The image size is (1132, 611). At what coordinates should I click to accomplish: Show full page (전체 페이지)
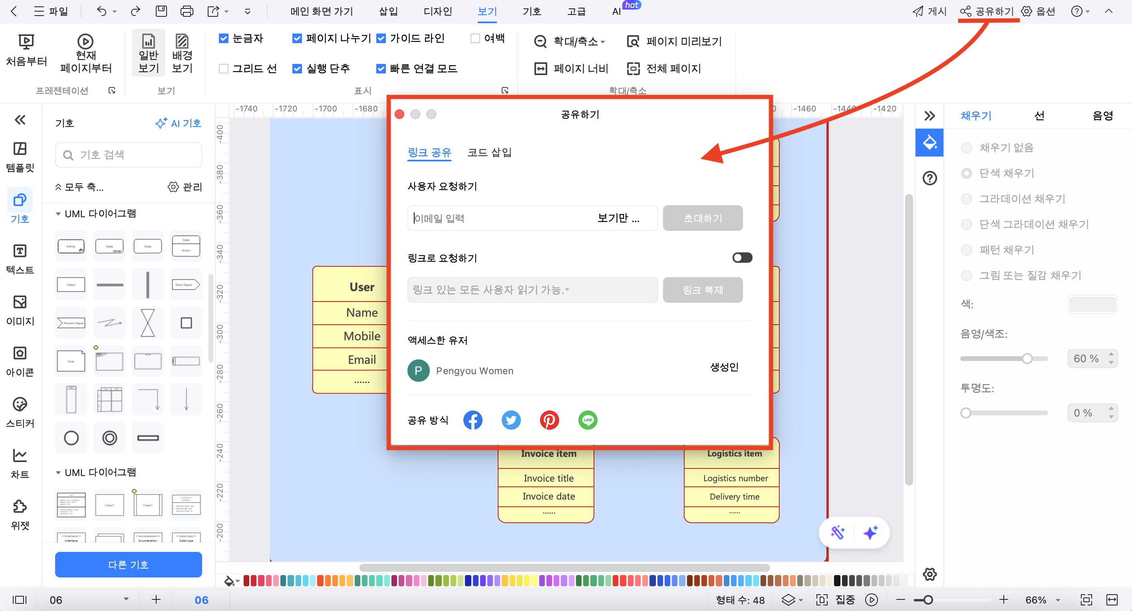[x=663, y=69]
